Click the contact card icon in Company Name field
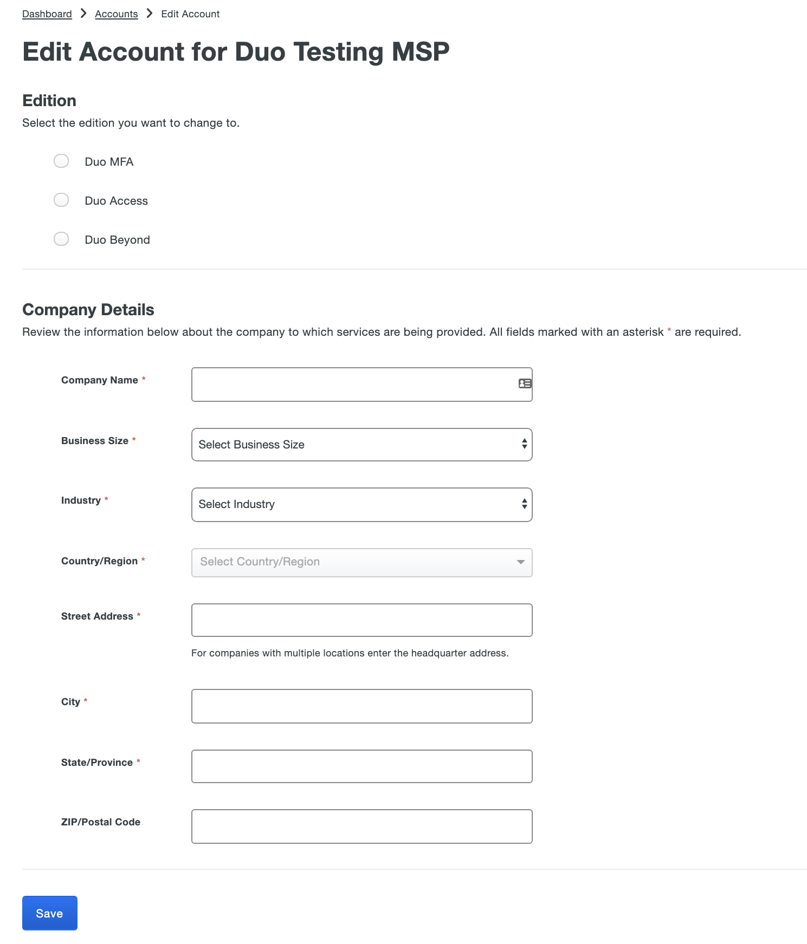 [524, 384]
